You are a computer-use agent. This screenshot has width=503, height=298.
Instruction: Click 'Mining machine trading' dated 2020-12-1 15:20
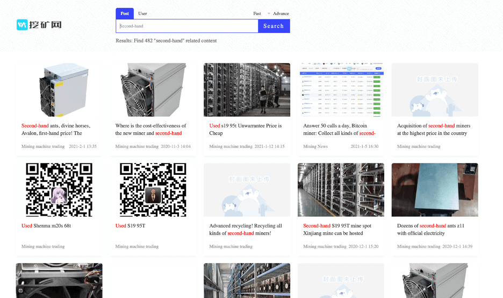325,246
